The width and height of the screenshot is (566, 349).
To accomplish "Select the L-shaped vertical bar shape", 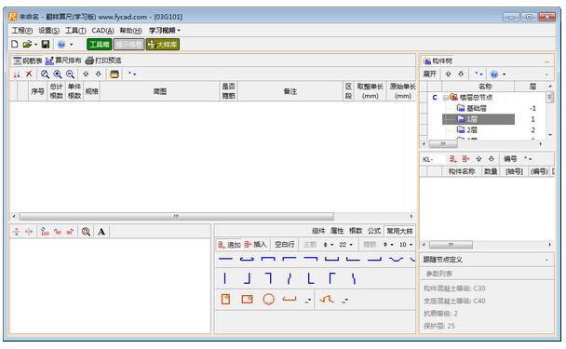I will (310, 278).
